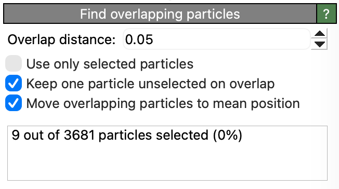Click the empty area of the status output box

click(x=167, y=162)
